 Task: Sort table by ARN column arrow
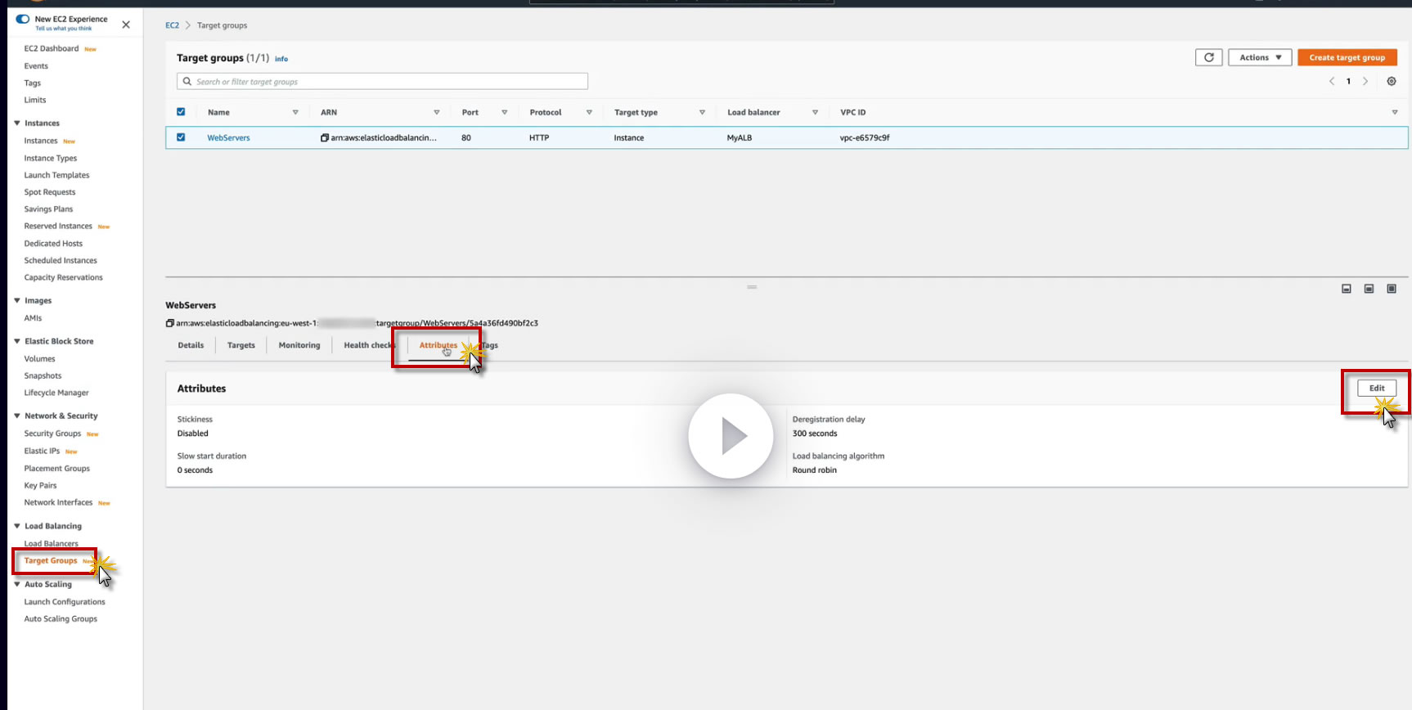[x=437, y=112]
